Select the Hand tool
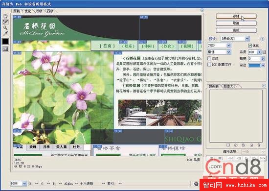The image size is (269, 191). coord(5,16)
